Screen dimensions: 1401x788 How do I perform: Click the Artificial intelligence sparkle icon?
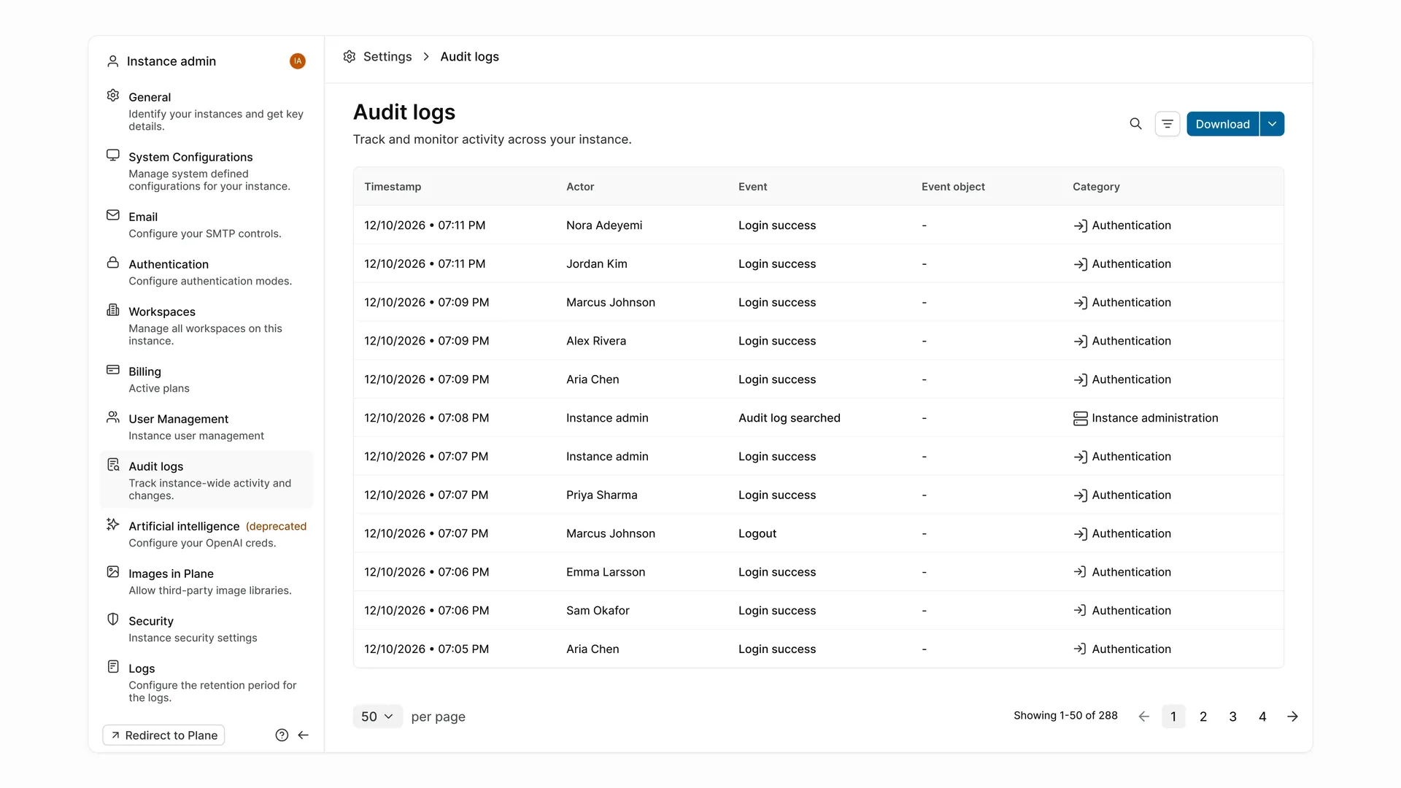[113, 525]
